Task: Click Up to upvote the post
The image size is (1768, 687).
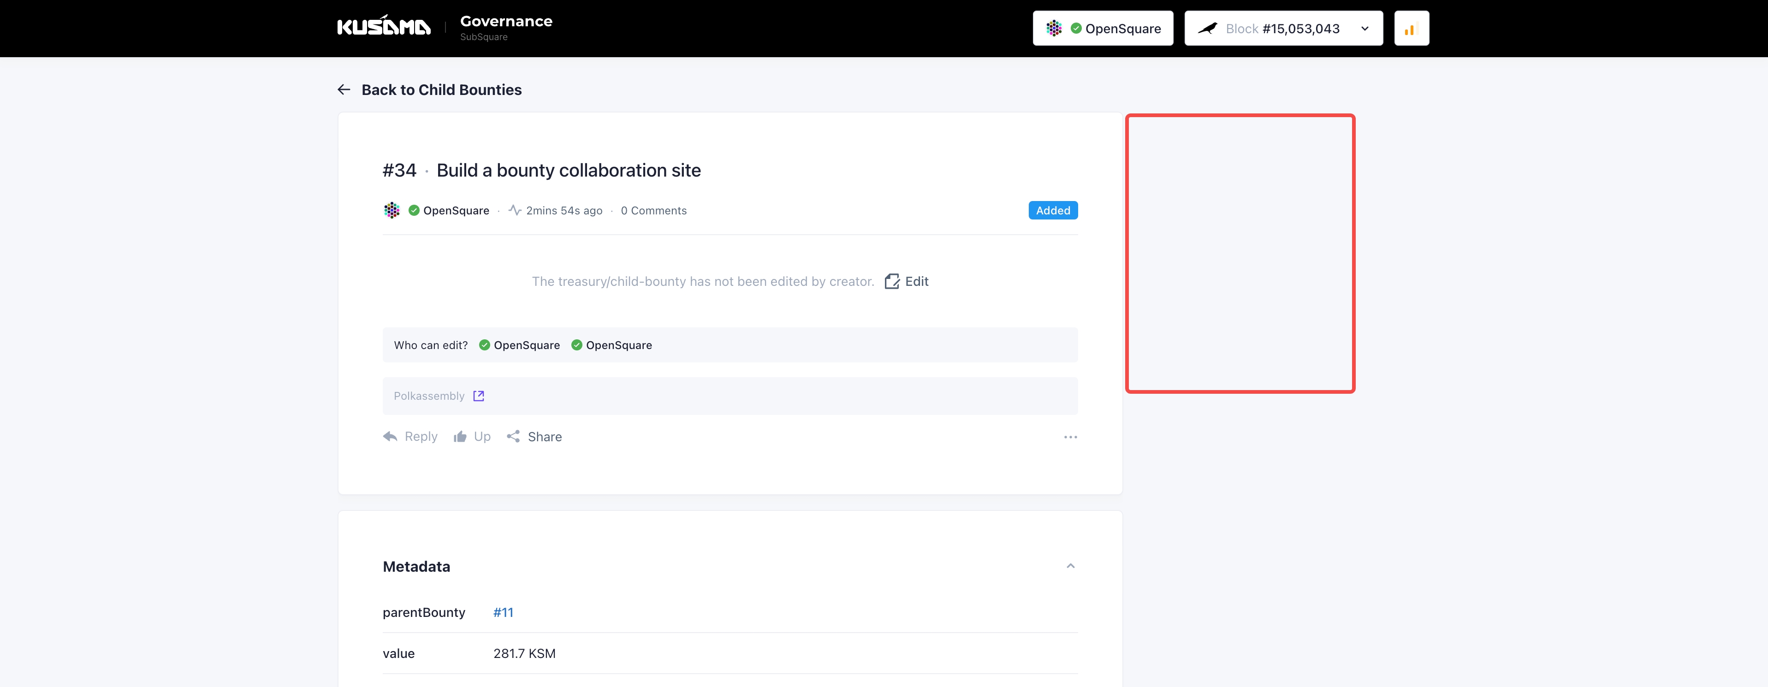Action: click(482, 437)
